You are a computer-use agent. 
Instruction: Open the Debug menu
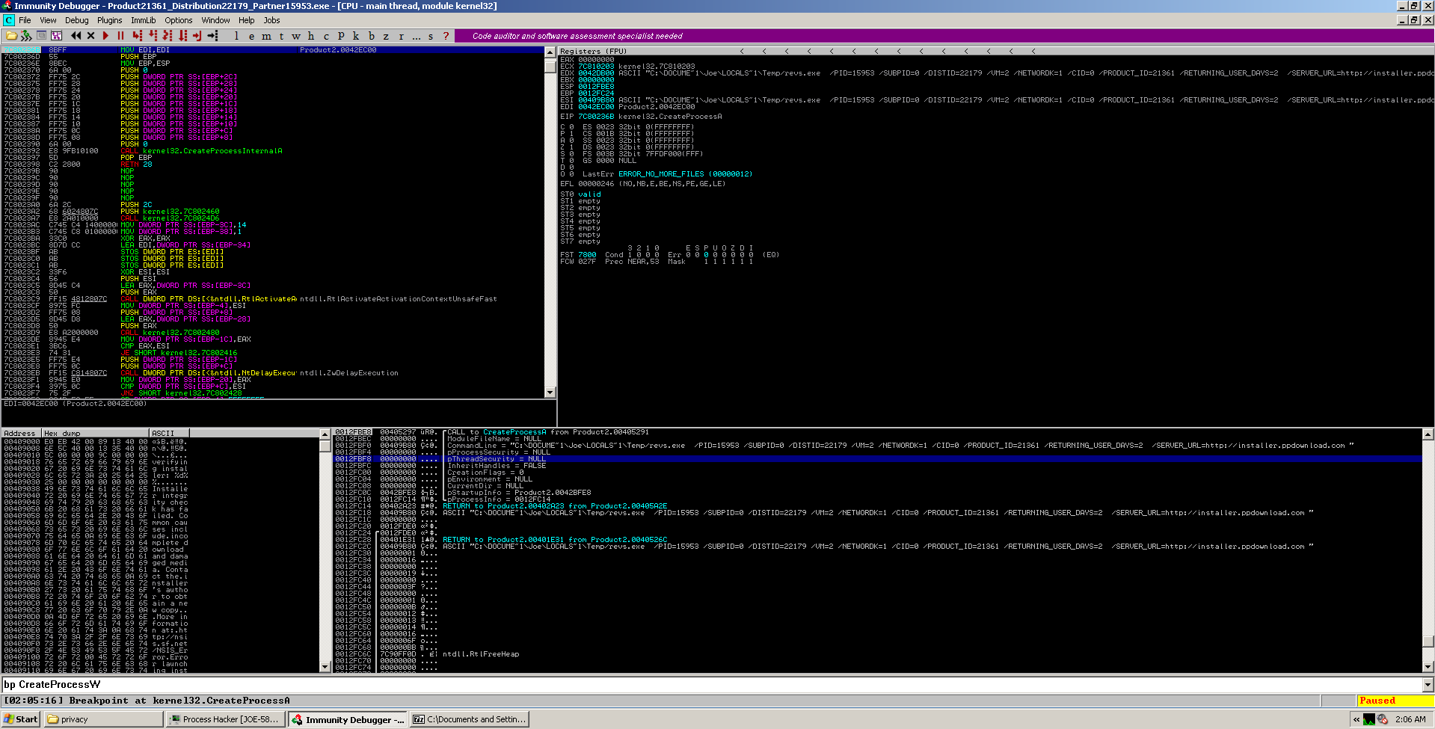76,20
